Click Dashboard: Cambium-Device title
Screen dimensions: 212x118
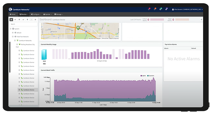coord(52,19)
